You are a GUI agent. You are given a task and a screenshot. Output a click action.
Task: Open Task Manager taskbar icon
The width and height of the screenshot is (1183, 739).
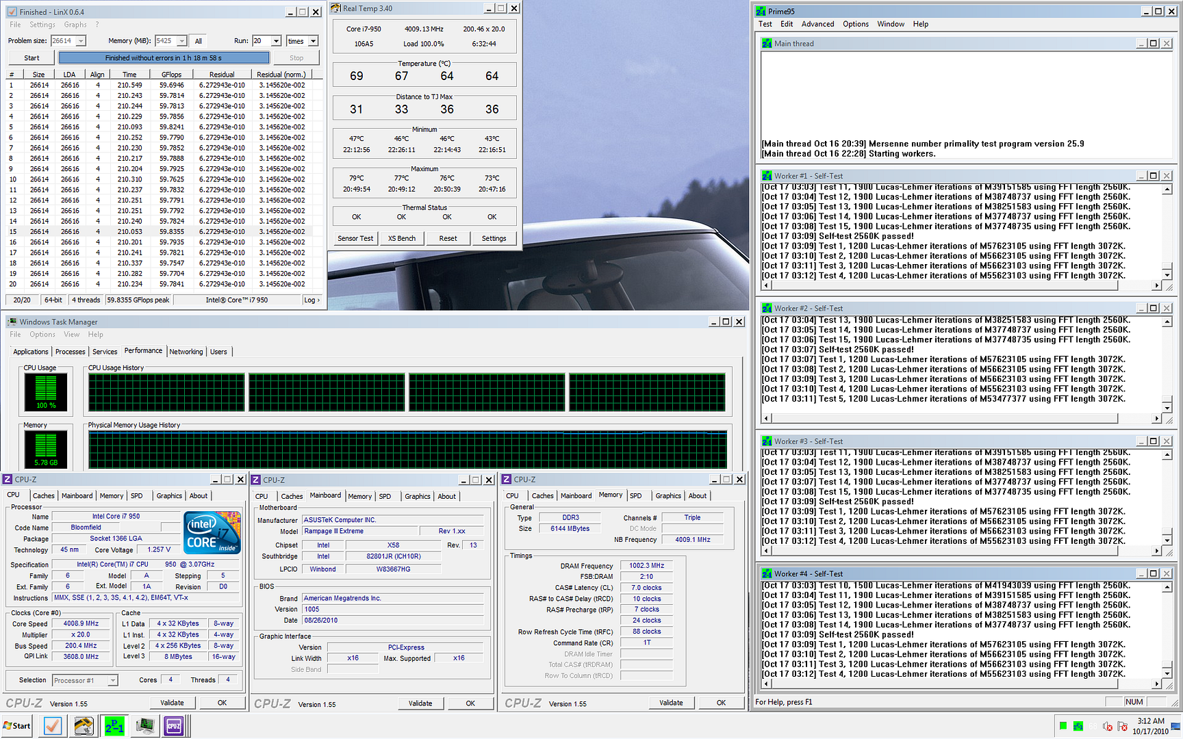pos(144,726)
